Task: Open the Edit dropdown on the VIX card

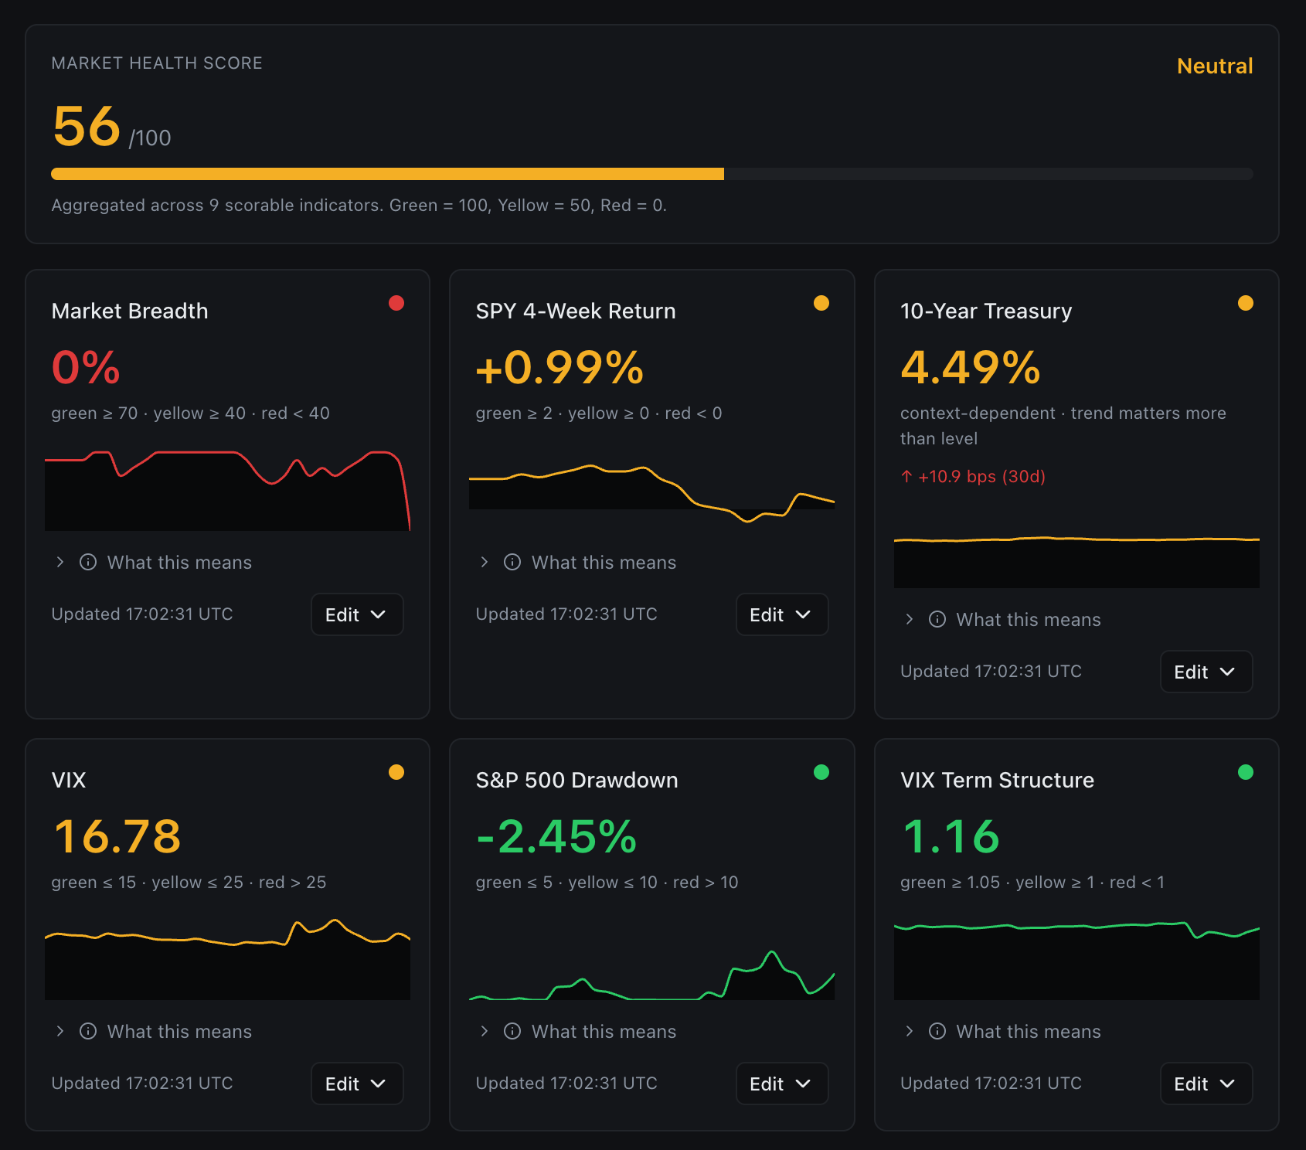Action: [357, 1084]
